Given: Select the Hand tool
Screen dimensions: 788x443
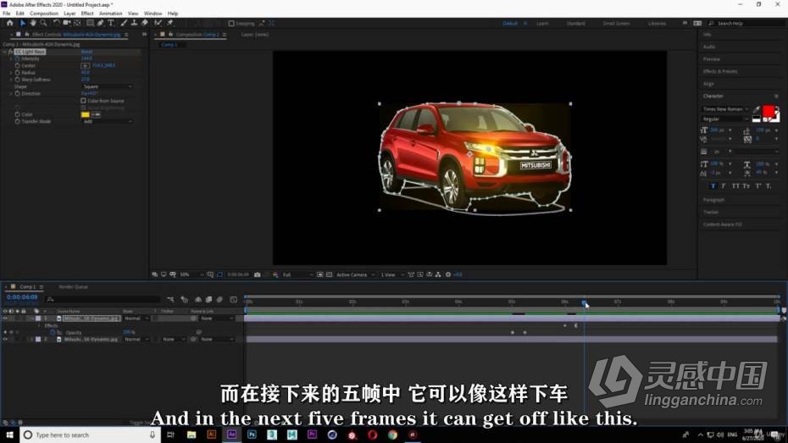Looking at the screenshot, I should point(33,23).
